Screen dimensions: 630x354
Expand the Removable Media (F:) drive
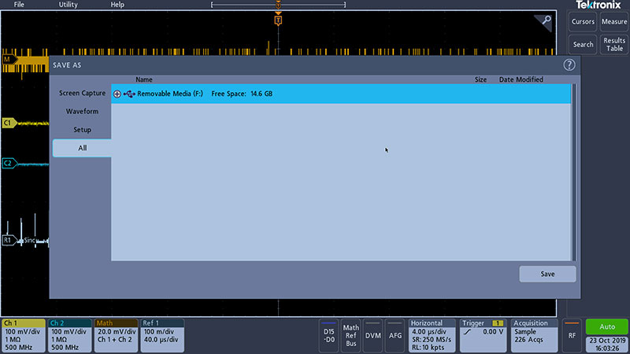click(x=117, y=94)
